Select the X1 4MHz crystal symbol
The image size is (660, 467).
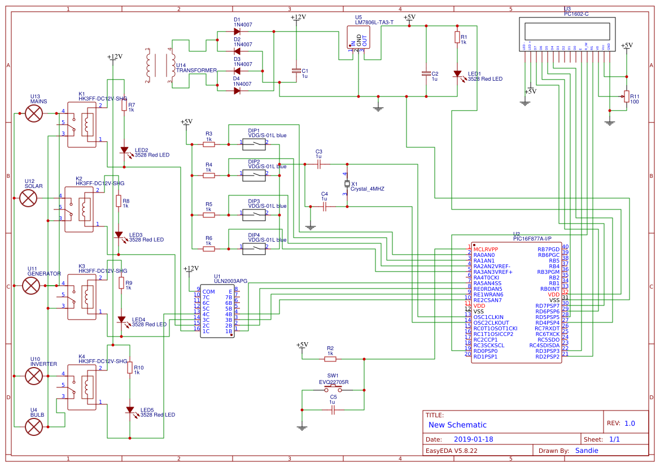(x=347, y=184)
